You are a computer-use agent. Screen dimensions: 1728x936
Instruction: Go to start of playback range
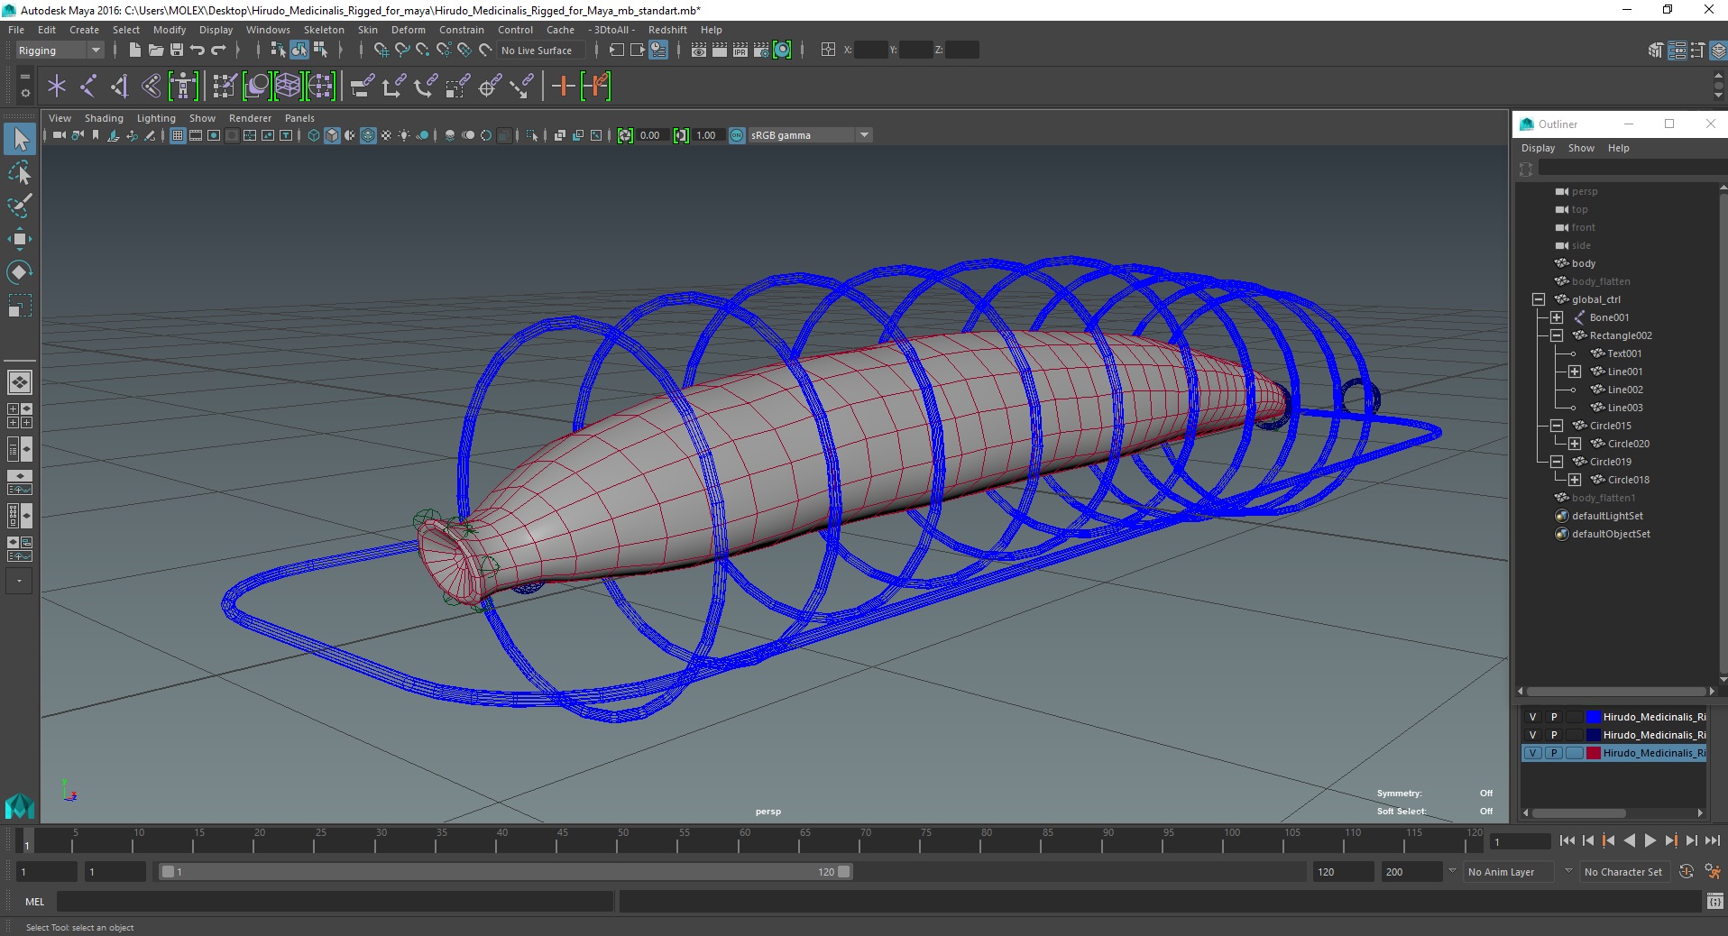pyautogui.click(x=1567, y=840)
